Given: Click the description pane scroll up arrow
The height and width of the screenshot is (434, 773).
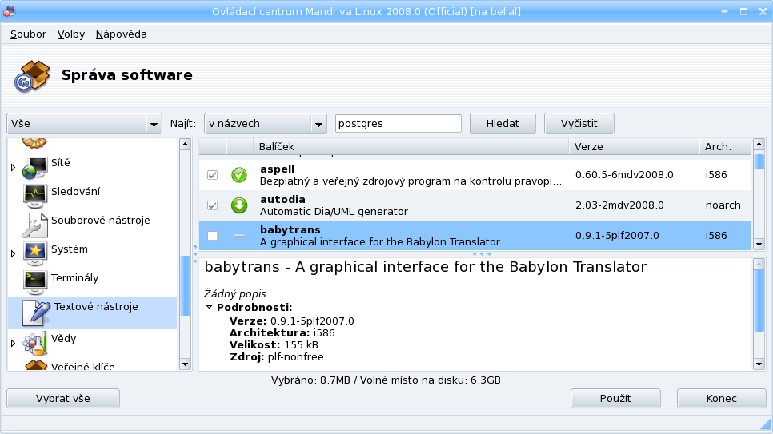Looking at the screenshot, I should (759, 264).
